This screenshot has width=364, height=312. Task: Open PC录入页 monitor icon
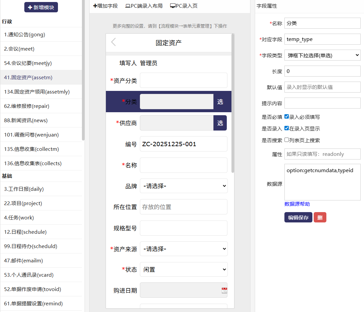[173, 6]
